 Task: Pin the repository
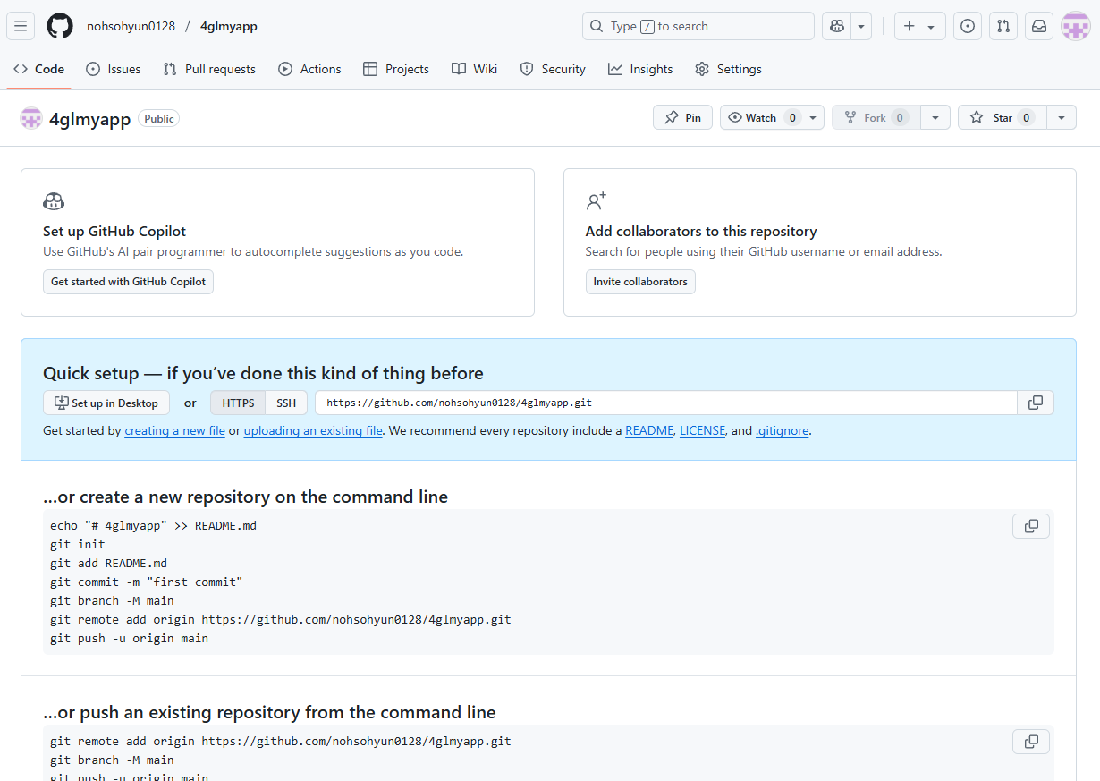coord(682,117)
